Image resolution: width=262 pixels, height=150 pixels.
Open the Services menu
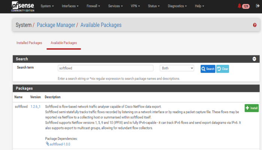[115, 6]
